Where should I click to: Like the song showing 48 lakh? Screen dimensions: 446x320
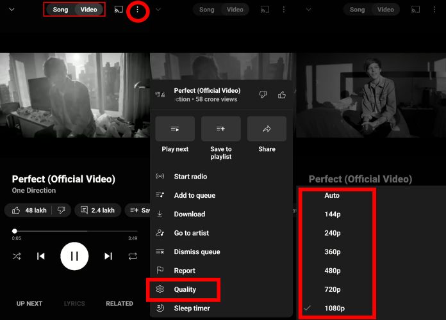pos(28,210)
